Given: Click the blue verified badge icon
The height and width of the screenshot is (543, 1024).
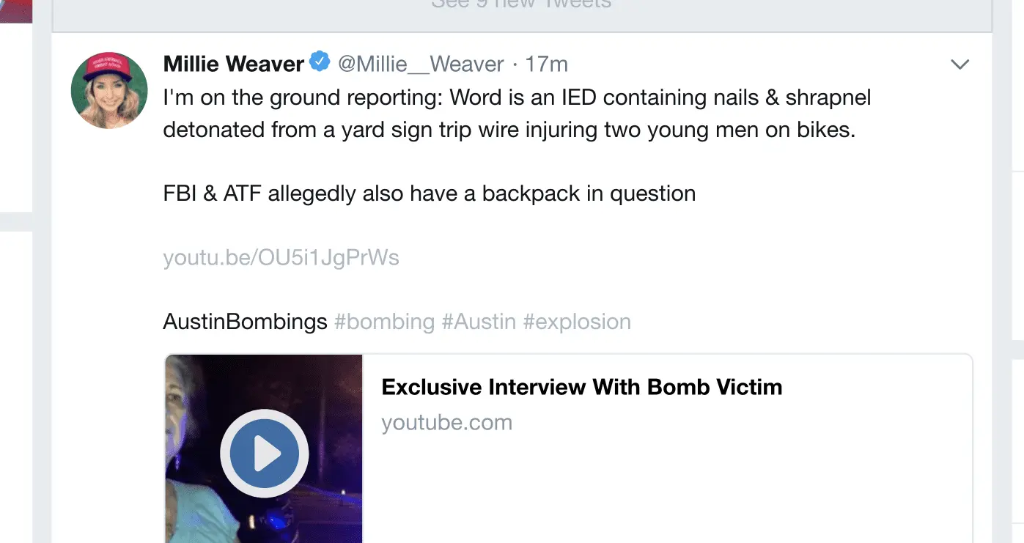Looking at the screenshot, I should [x=320, y=62].
